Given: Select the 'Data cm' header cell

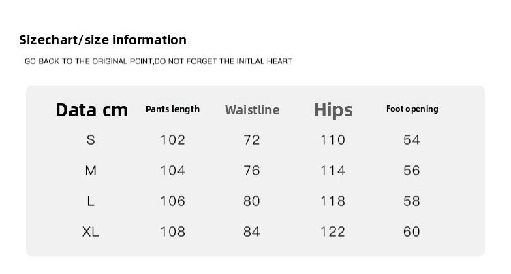Looking at the screenshot, I should [91, 110].
